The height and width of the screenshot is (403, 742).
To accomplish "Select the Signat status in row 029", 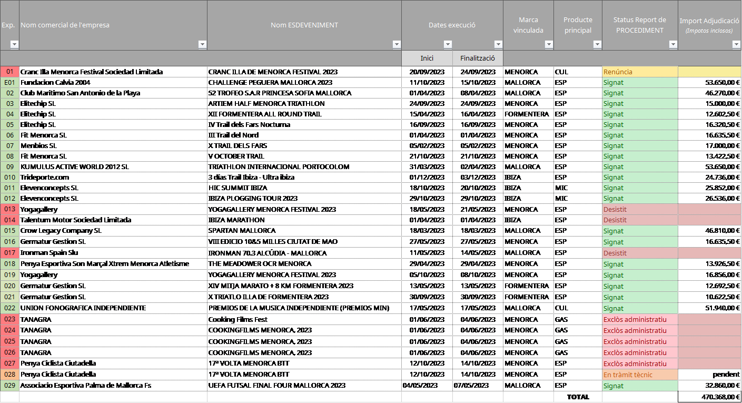I will point(639,386).
